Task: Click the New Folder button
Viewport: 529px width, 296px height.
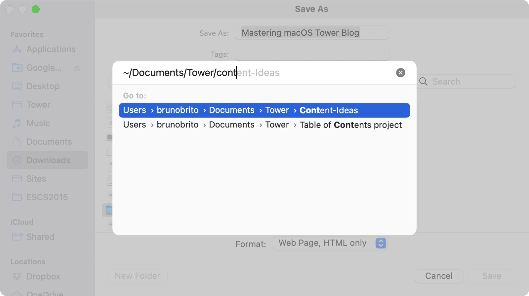Action: (x=138, y=276)
